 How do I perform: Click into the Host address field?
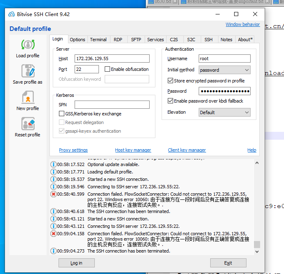[112, 59]
